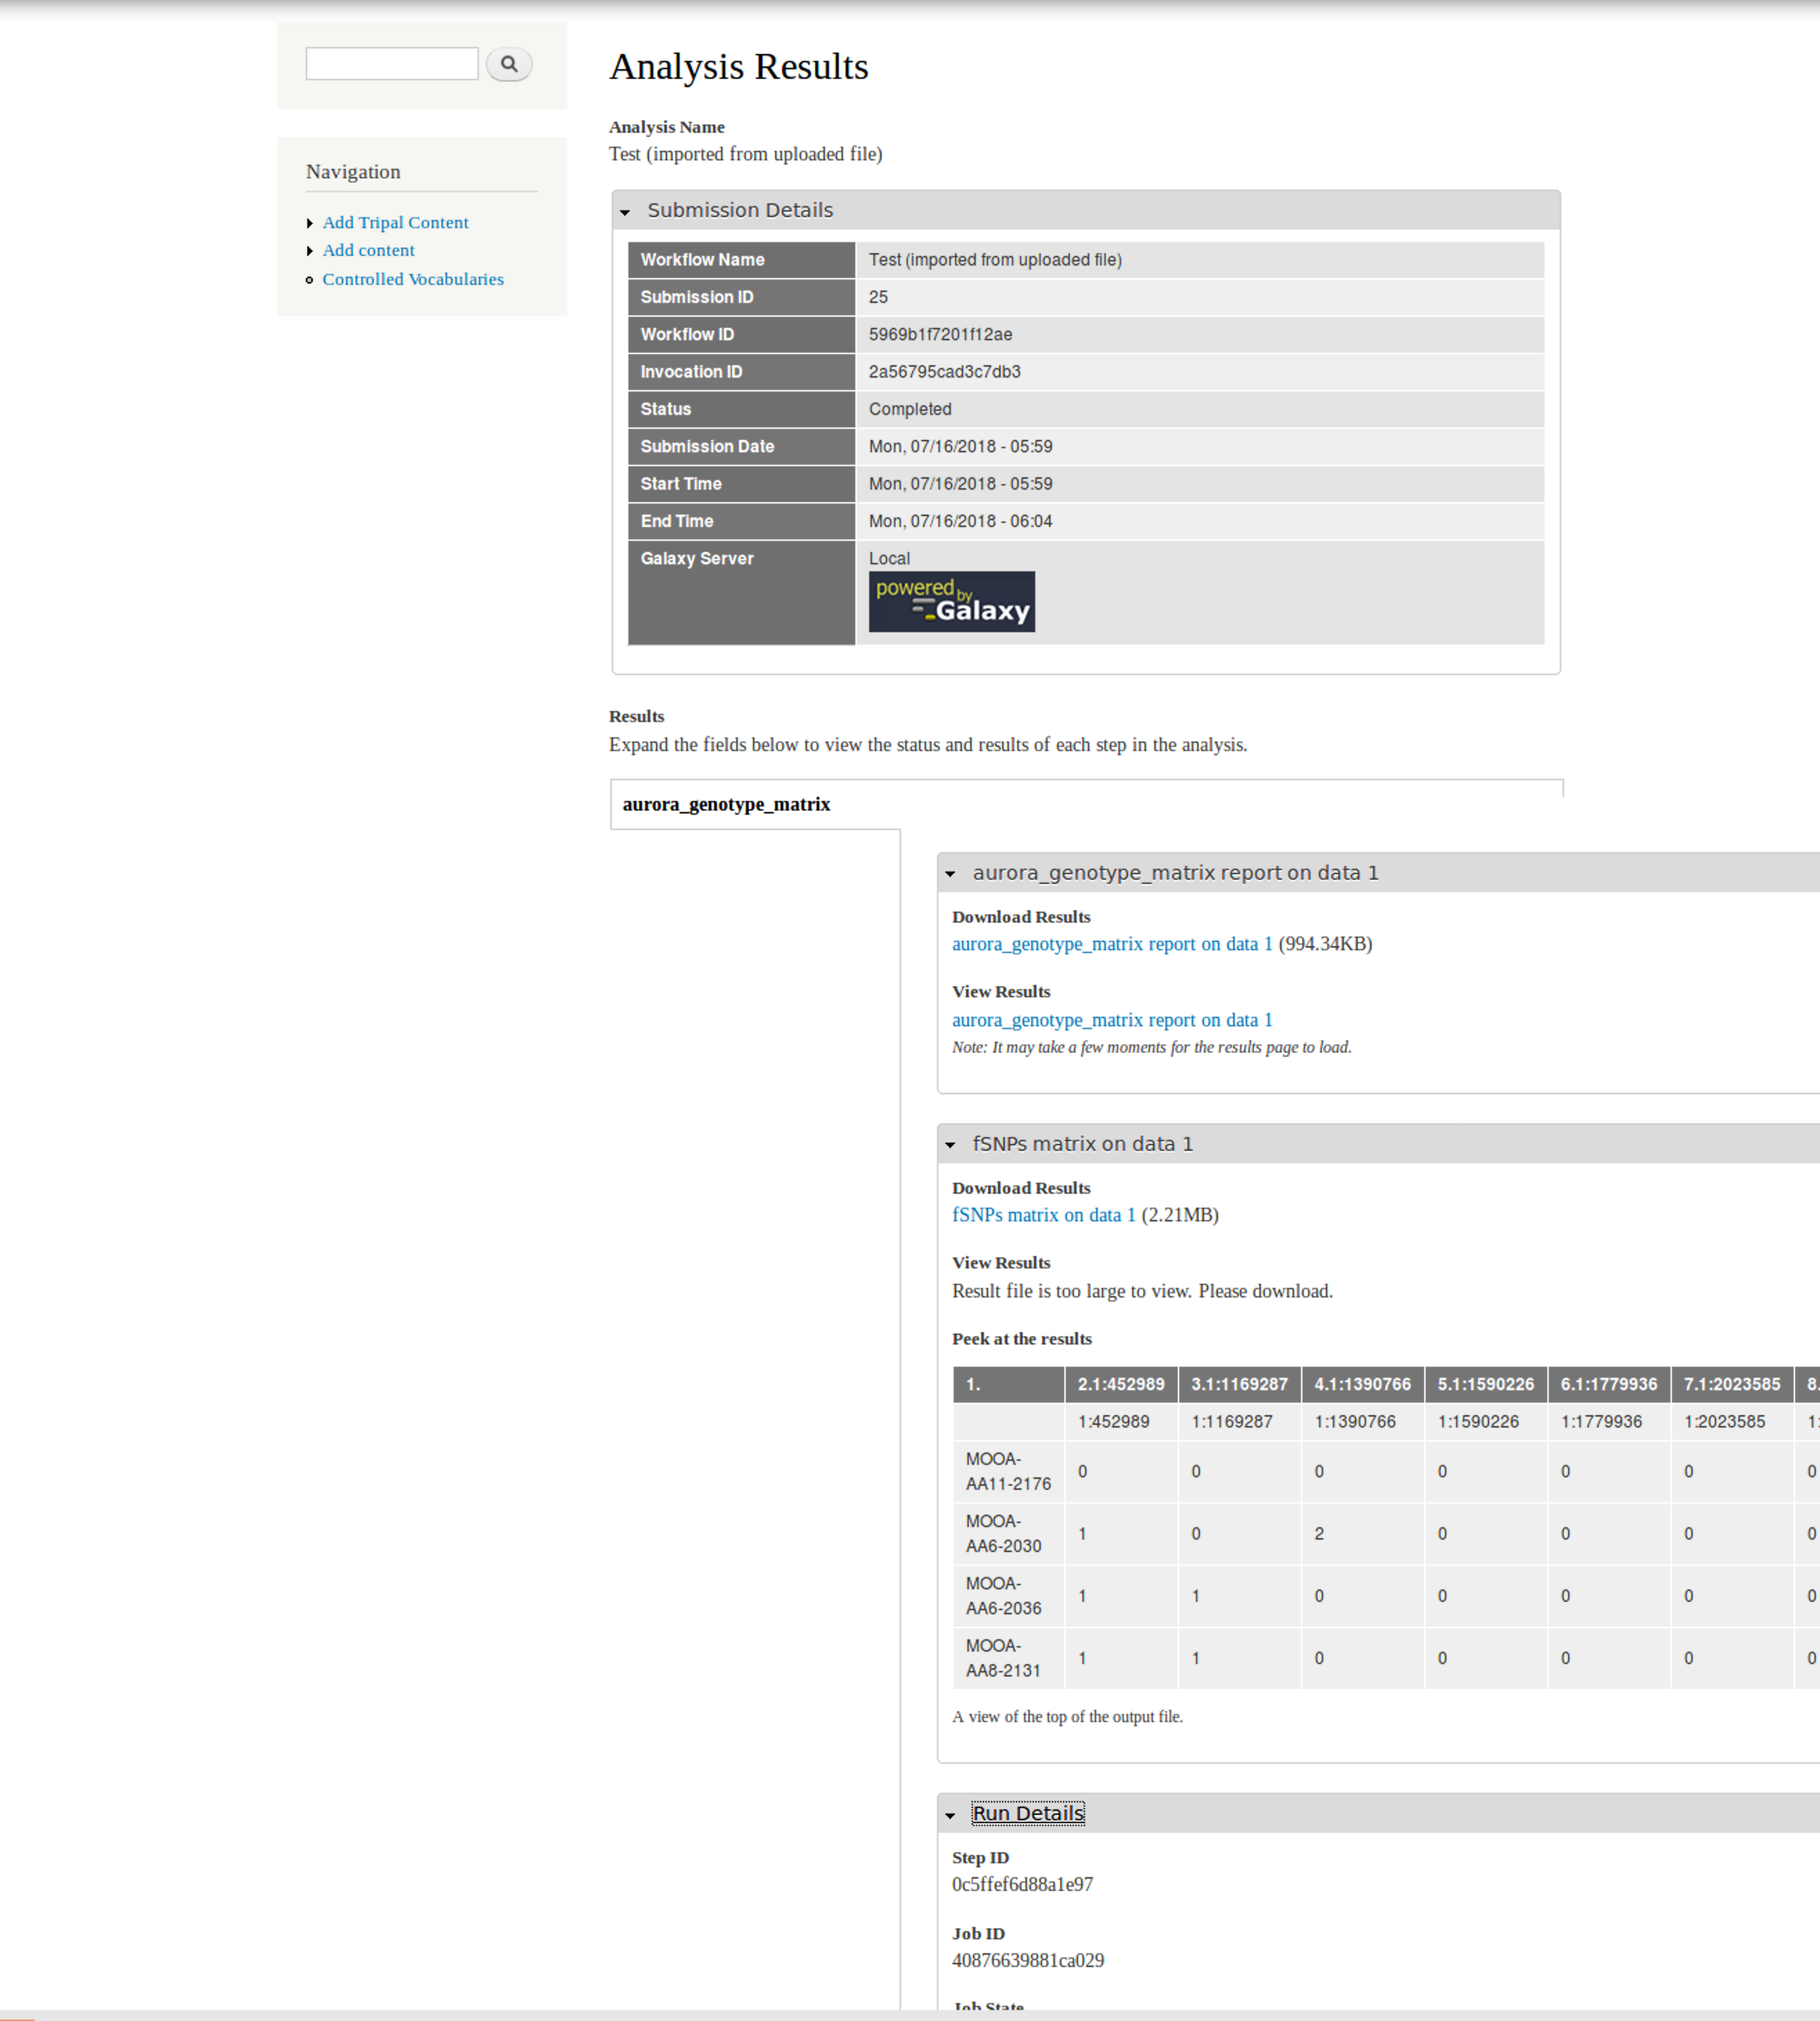The height and width of the screenshot is (2021, 1820).
Task: Open Add content from the Navigation menu
Action: [369, 250]
